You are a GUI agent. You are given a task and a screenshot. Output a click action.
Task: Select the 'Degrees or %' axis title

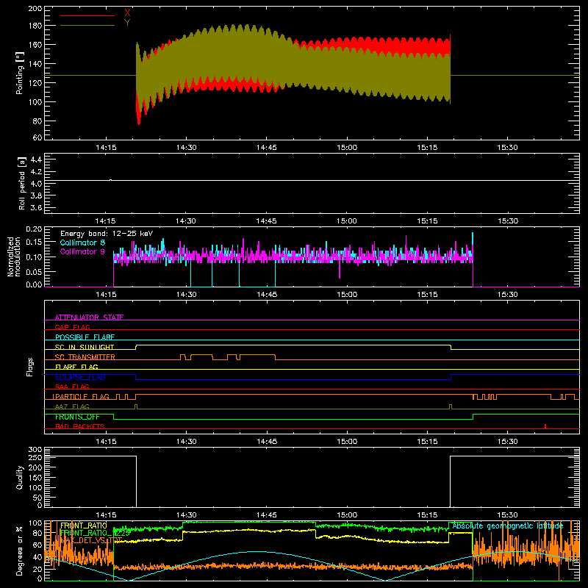coord(20,551)
